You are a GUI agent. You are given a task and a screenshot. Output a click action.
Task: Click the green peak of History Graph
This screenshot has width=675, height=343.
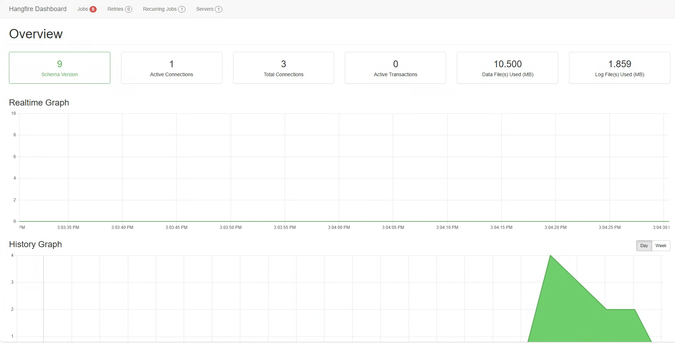(550, 256)
